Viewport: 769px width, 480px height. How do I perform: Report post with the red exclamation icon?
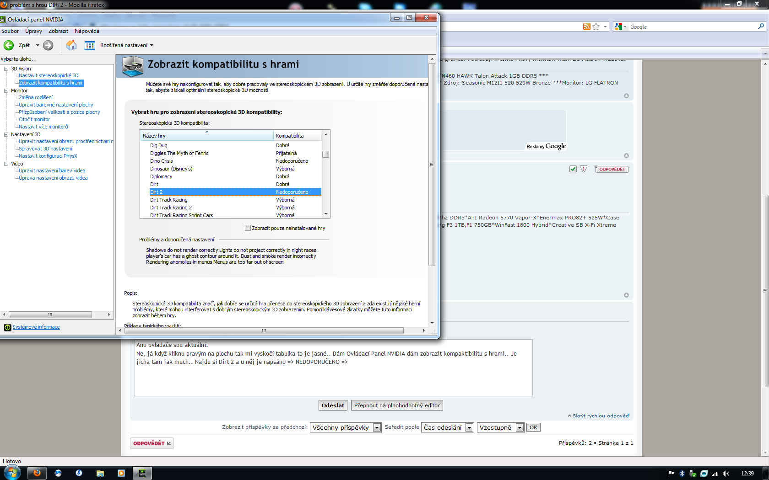point(584,169)
